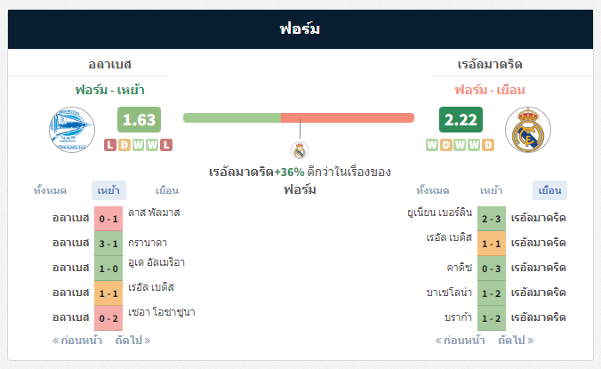Click the orange D badge under Alavés

pyautogui.click(x=124, y=145)
